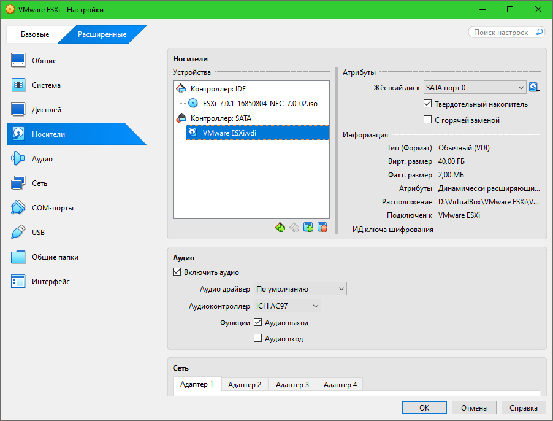Open the ICH AC97 audio controller dropdown
Viewport: 553px width, 421px height.
[x=287, y=306]
